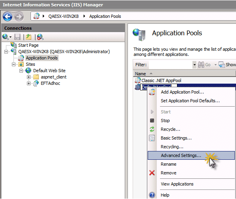Open Basic Settings... from context menu
Image resolution: width=236 pixels, height=199 pixels.
pyautogui.click(x=191, y=138)
